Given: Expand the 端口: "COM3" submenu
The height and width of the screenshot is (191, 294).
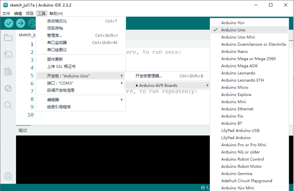Looking at the screenshot, I should point(81,83).
